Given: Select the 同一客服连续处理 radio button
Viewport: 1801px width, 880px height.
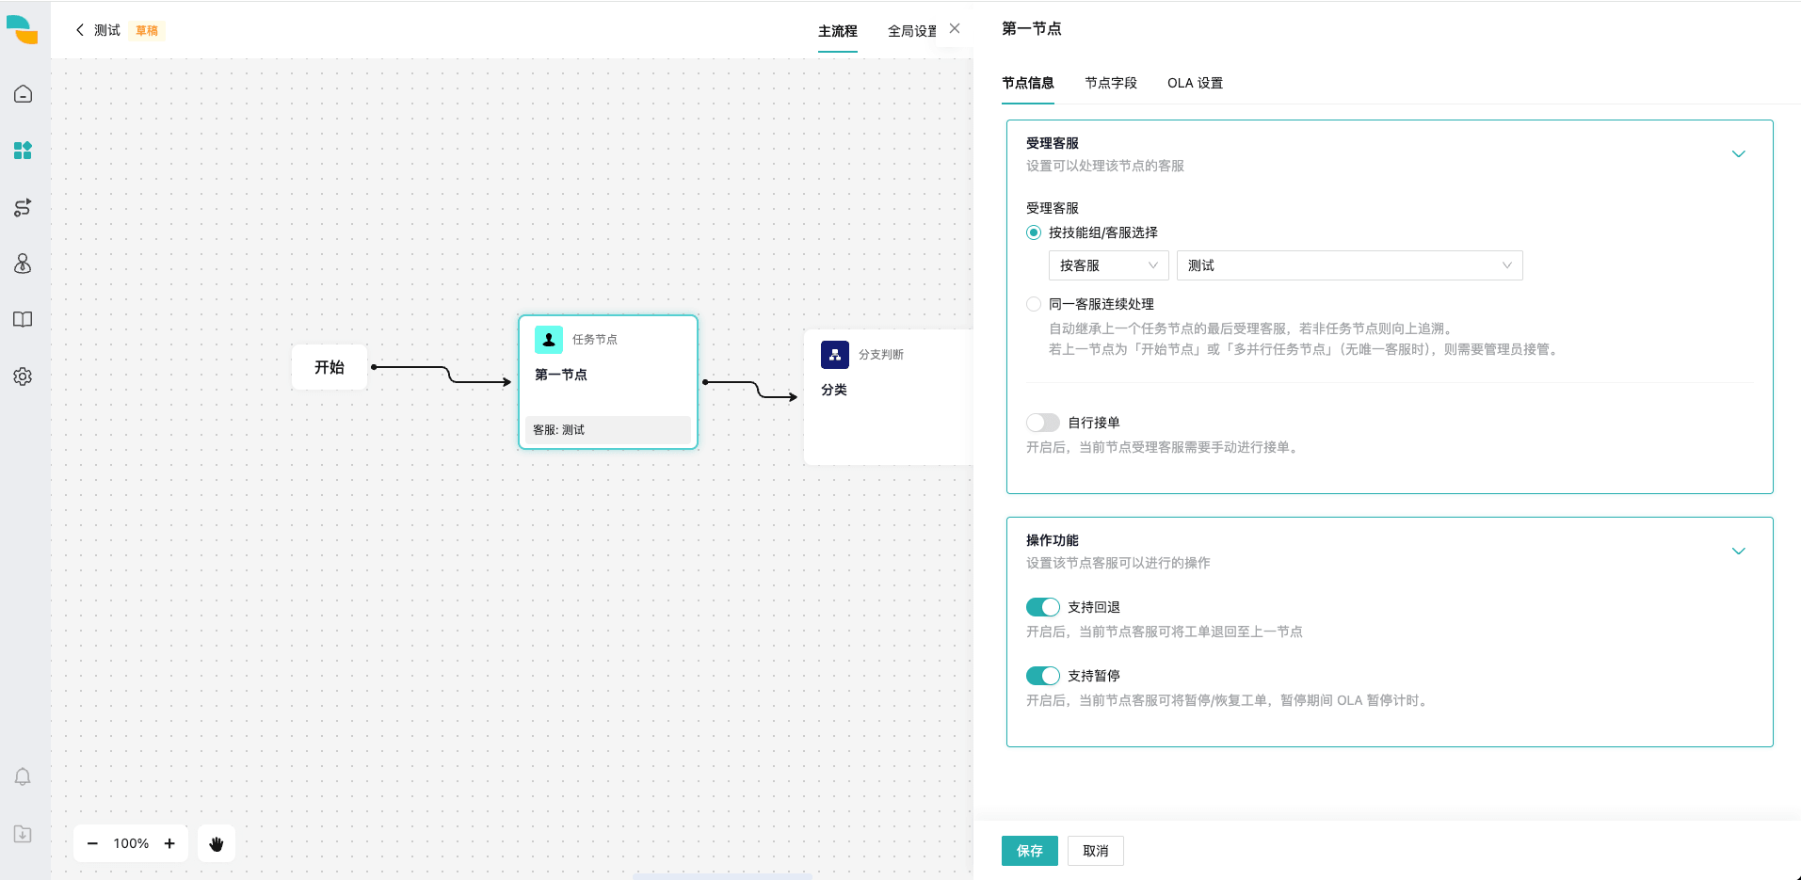Looking at the screenshot, I should [x=1034, y=304].
